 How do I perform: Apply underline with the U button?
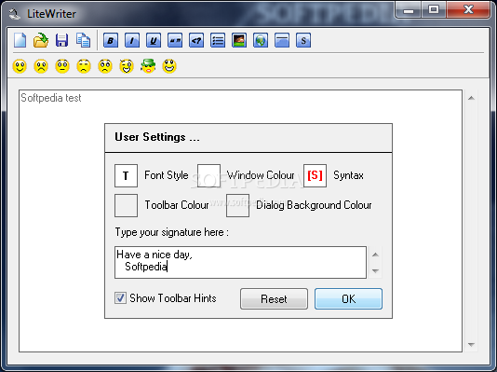coord(154,40)
